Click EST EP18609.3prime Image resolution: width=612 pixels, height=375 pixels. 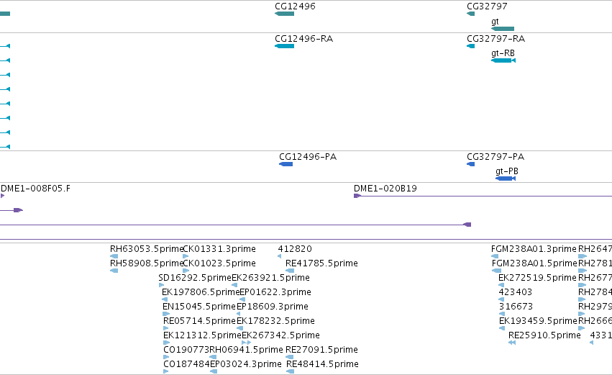(x=273, y=307)
